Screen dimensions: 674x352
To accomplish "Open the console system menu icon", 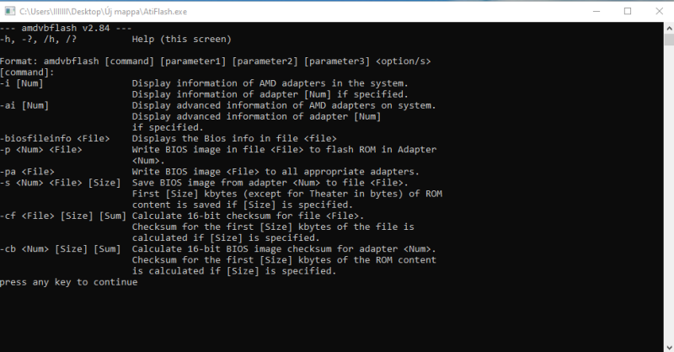I will (x=10, y=11).
